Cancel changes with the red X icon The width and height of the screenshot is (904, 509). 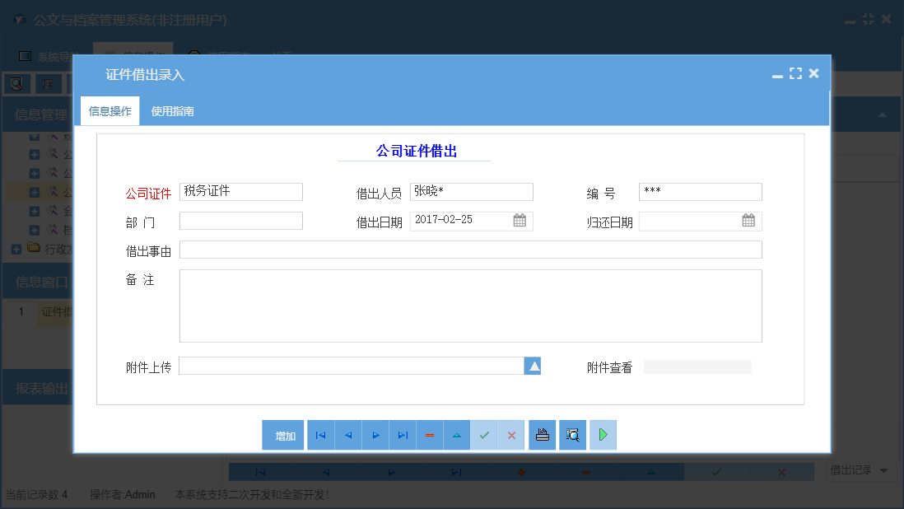[511, 435]
